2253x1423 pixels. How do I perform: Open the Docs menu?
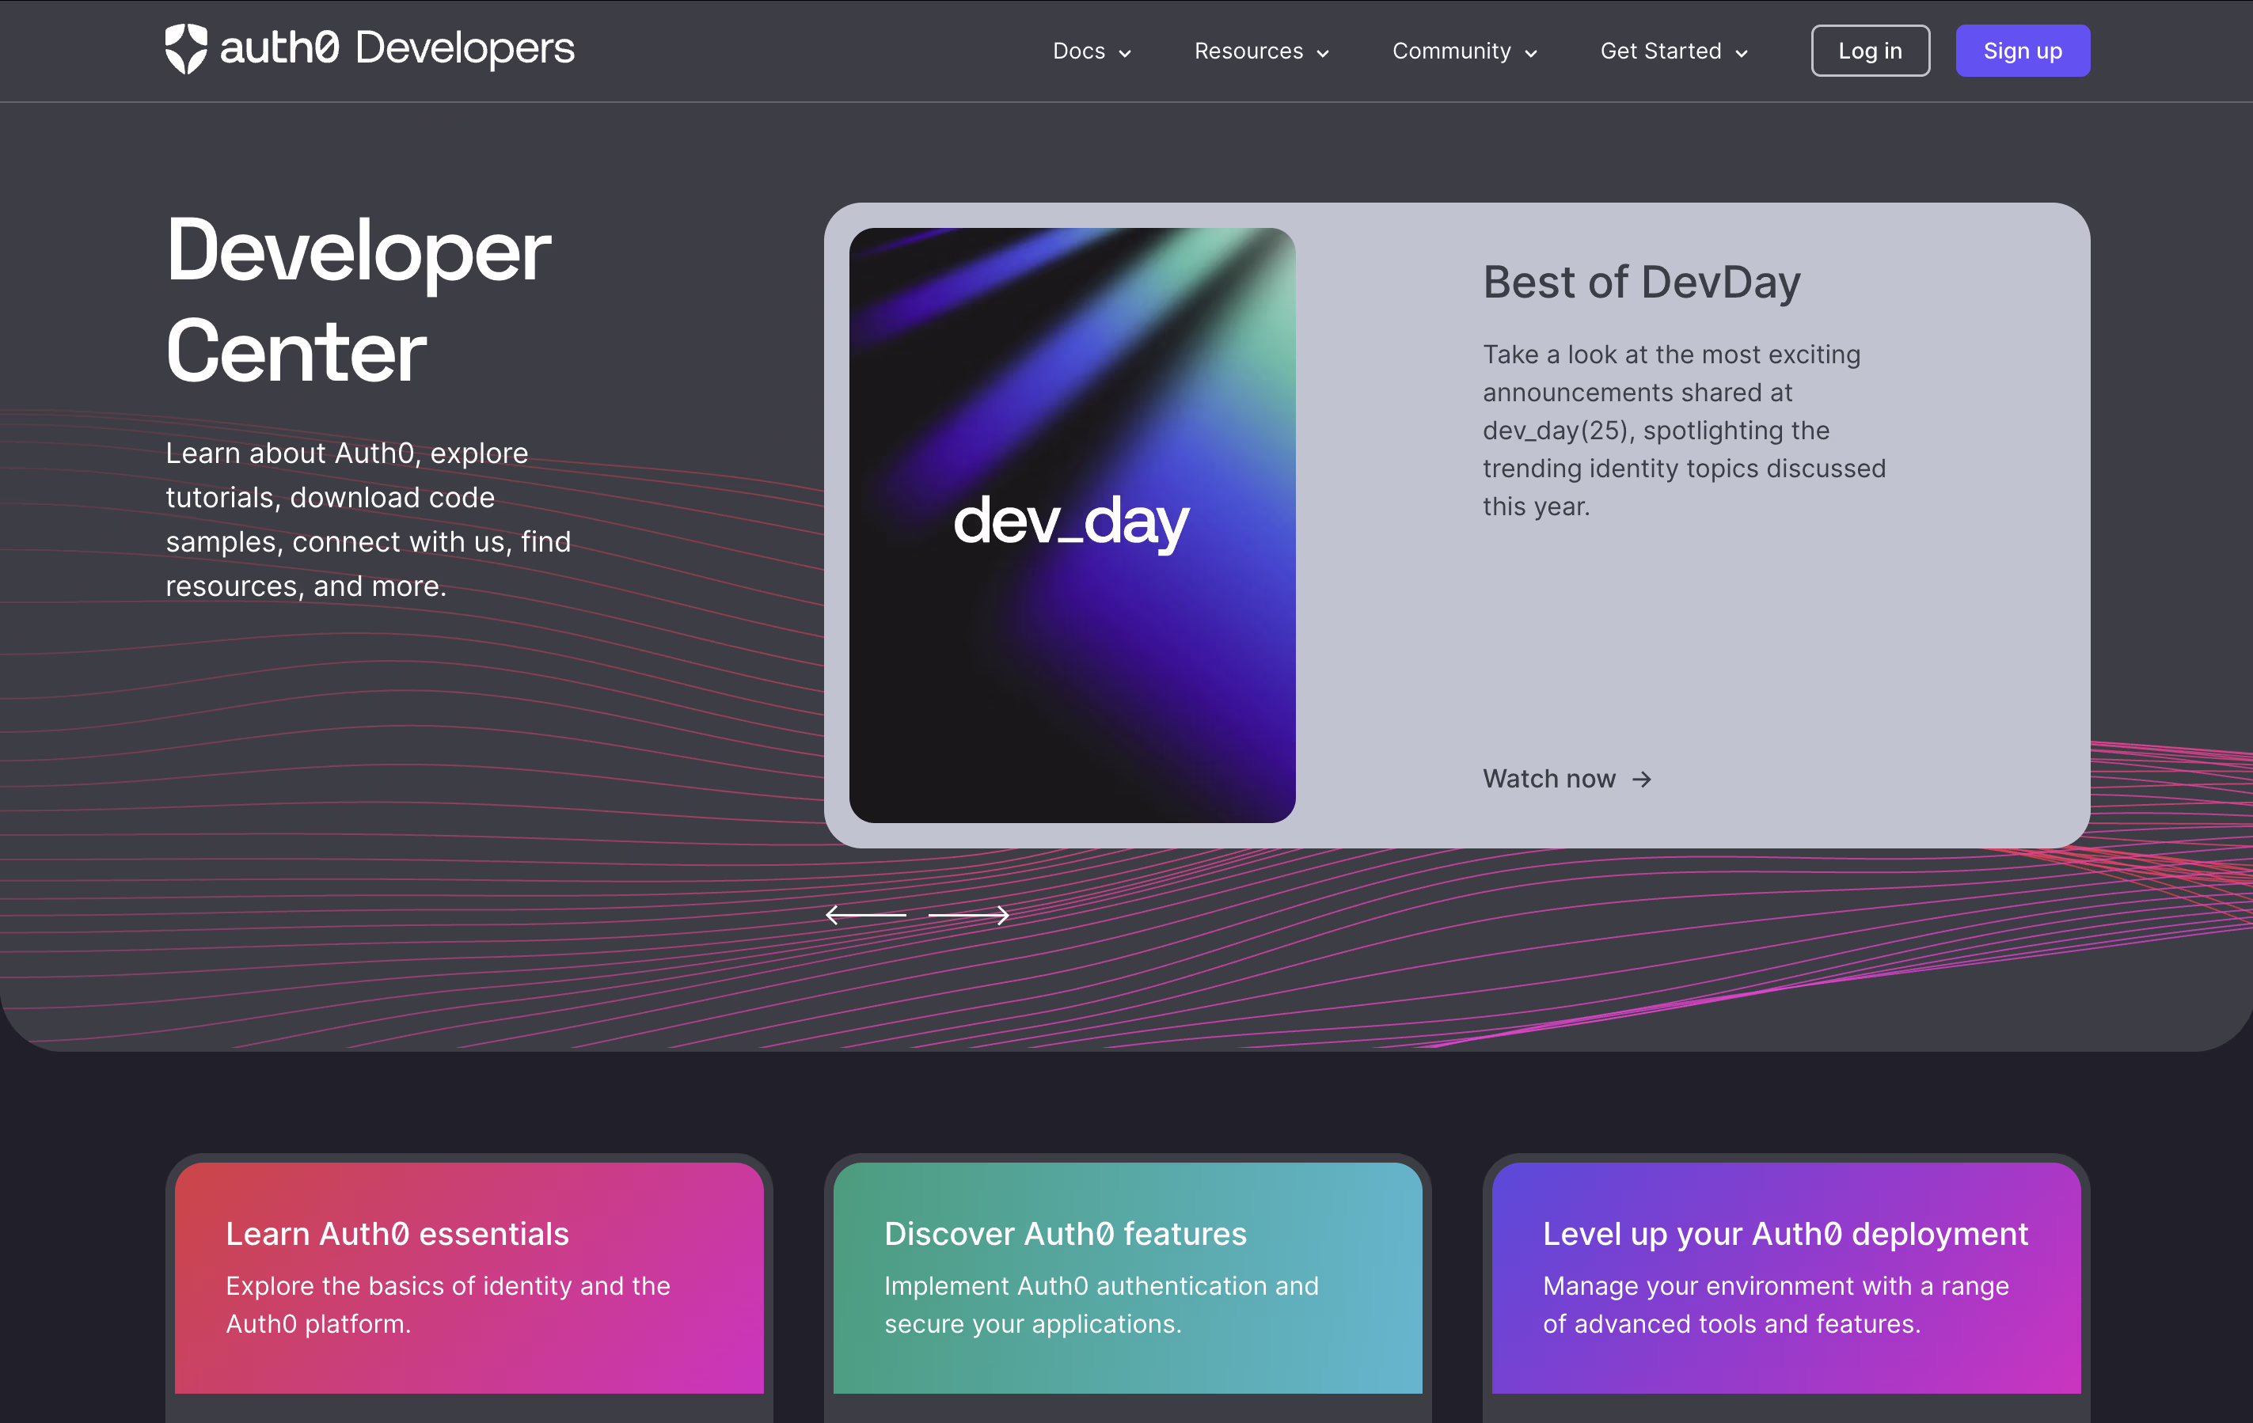click(x=1079, y=51)
